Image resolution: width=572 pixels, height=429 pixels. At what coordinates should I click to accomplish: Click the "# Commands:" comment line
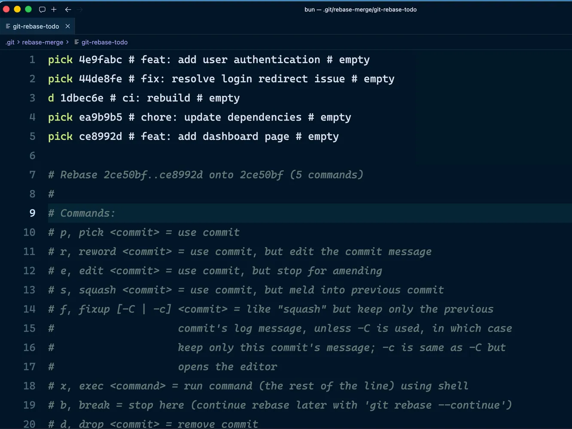tap(82, 213)
